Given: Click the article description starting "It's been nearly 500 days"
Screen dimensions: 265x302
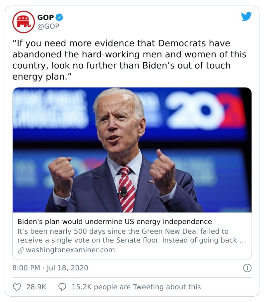Looking at the screenshot, I should click(131, 236).
